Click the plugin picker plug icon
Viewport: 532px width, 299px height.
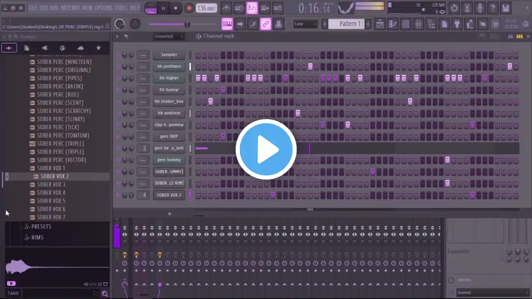457,24
